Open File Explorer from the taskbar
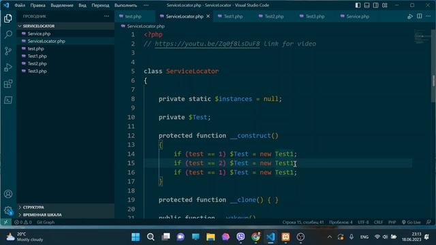Screen dimensions: 436x245 211,237
